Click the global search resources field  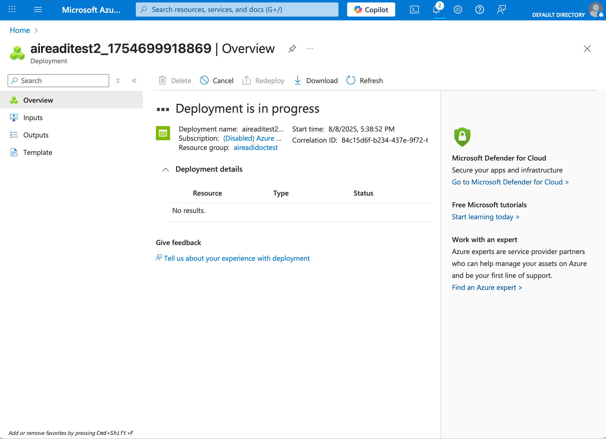pyautogui.click(x=237, y=10)
